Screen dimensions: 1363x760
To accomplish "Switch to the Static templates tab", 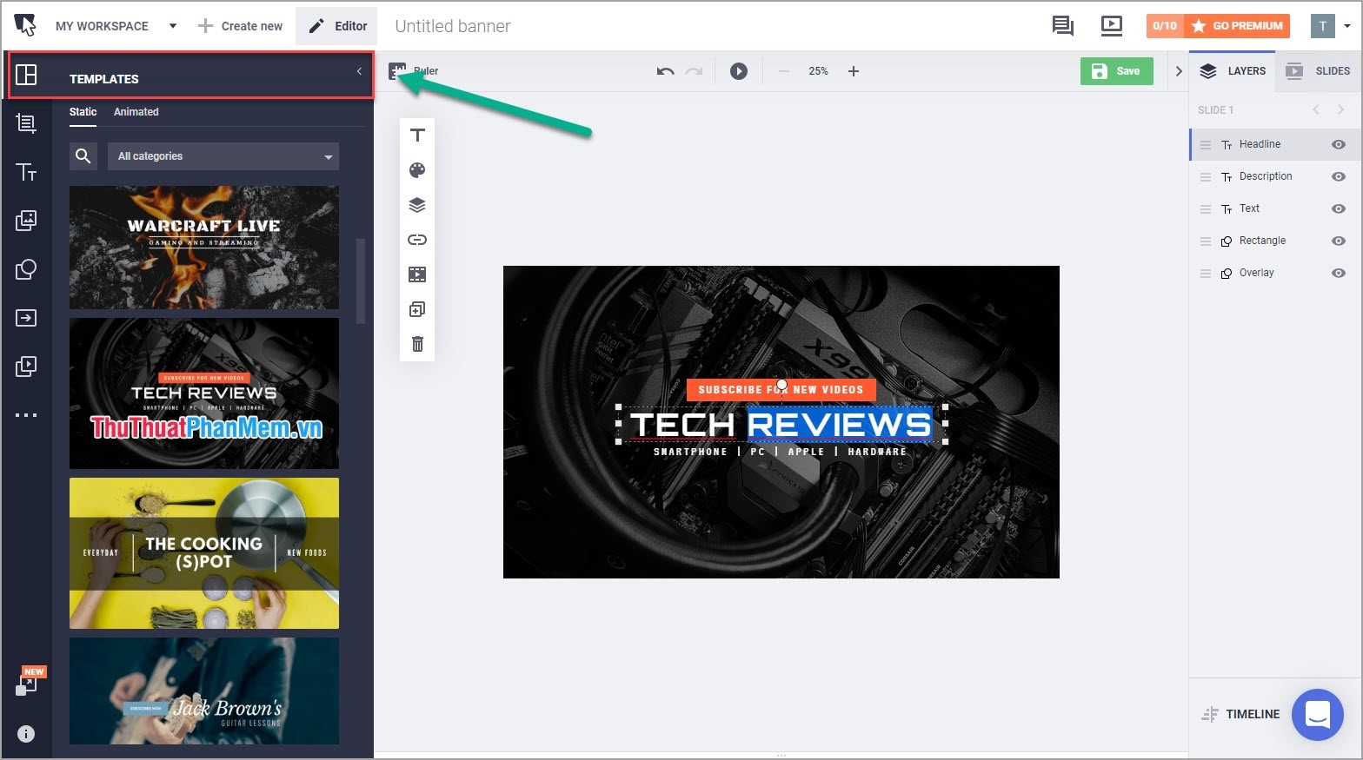I will [83, 112].
